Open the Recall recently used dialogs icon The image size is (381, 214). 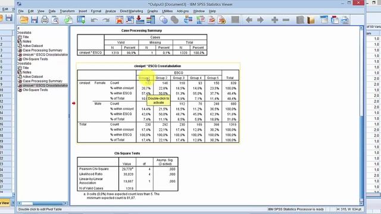[81, 20]
